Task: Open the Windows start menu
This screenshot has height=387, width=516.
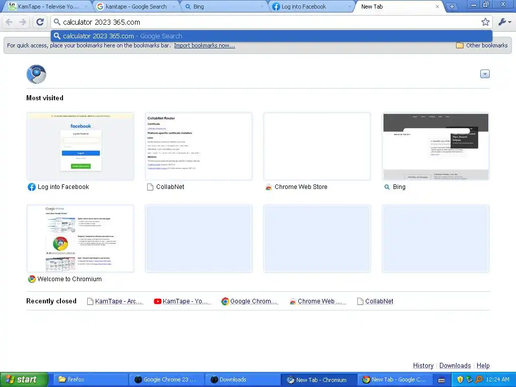Action: 24,380
